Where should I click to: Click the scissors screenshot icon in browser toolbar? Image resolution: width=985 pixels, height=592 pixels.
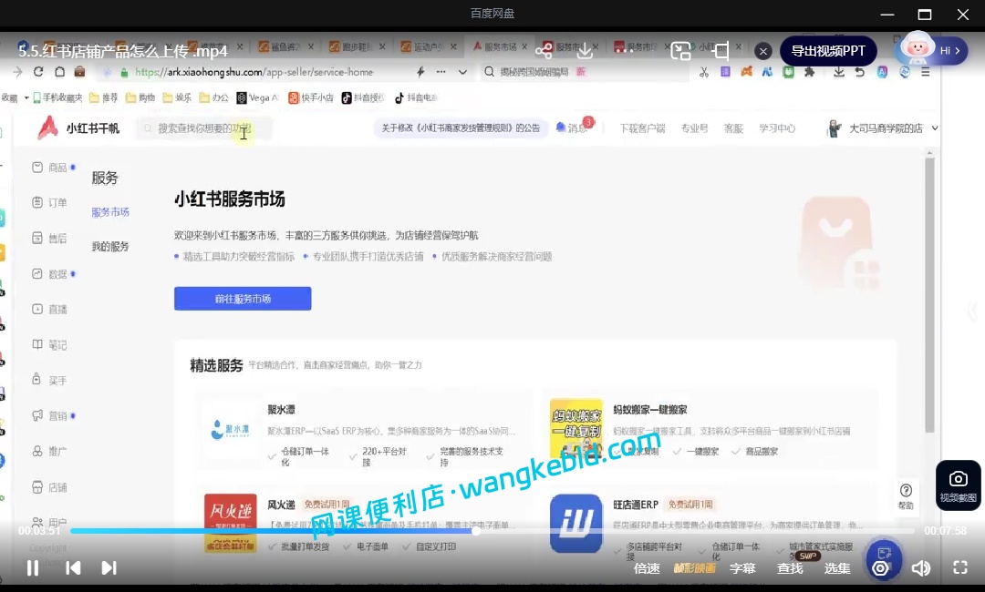coord(704,72)
